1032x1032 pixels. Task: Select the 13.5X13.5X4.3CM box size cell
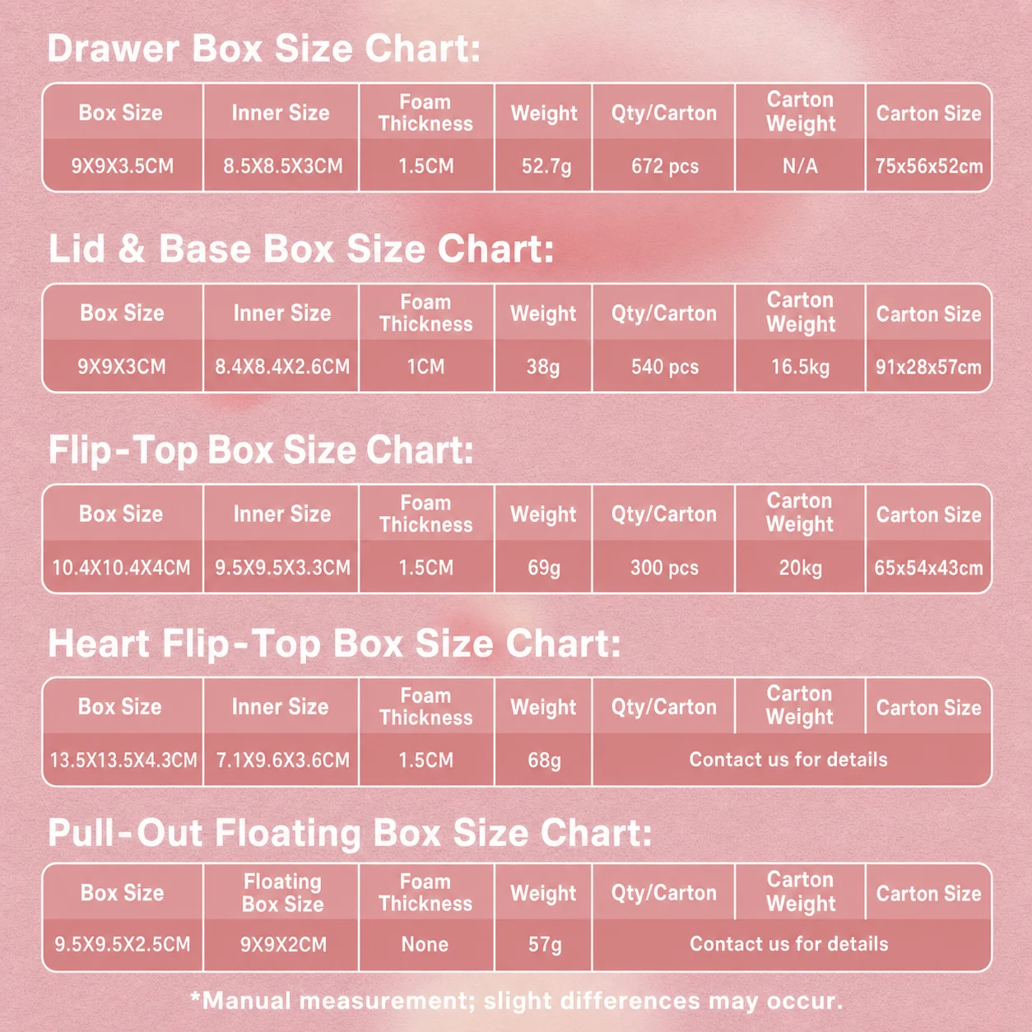click(x=123, y=760)
